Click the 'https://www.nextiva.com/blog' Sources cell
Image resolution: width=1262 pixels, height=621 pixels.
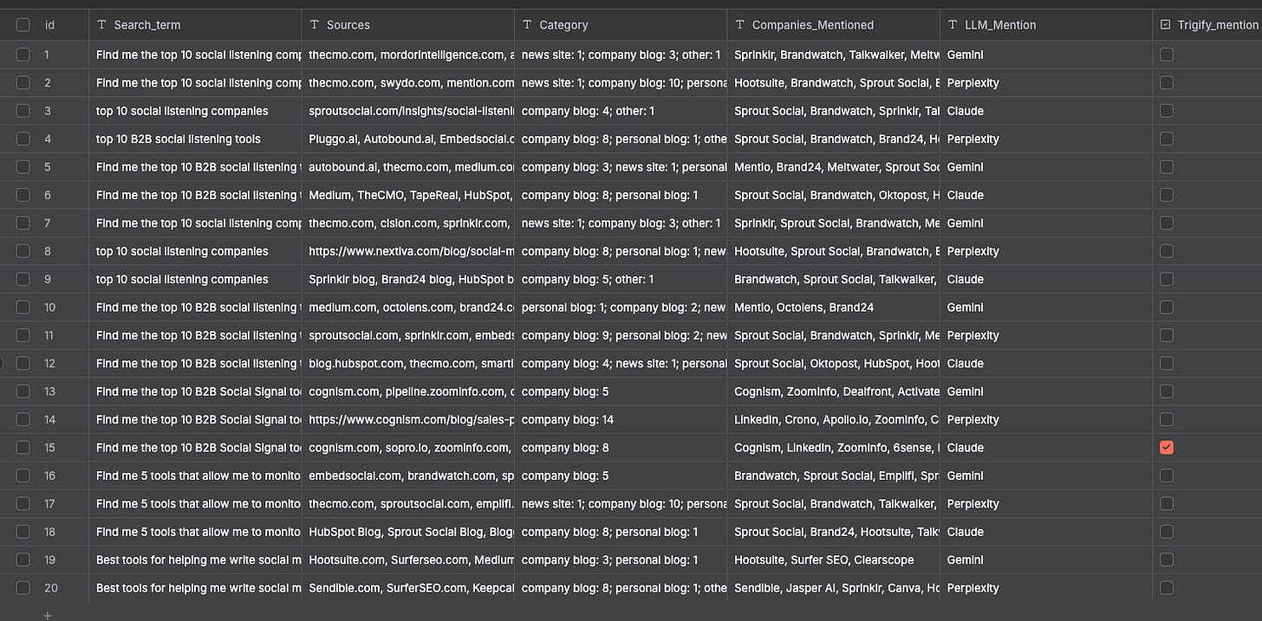tap(408, 251)
